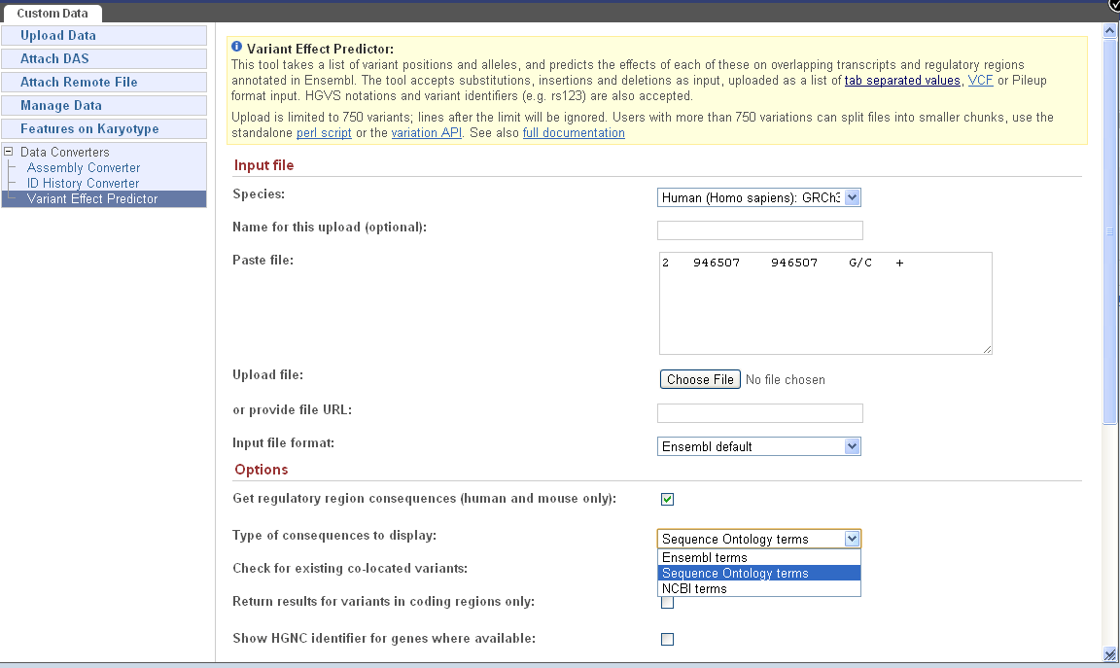Close the Custom Data panel with top-right icon

(x=1112, y=5)
